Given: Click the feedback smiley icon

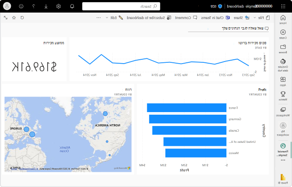Looking at the screenshot, I should pos(21,6).
